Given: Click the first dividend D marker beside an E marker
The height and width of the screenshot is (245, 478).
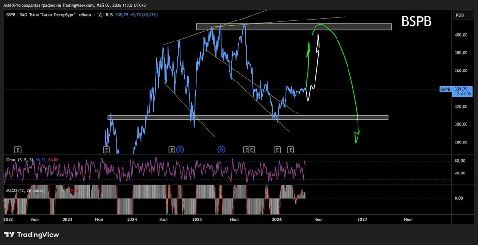Looking at the screenshot, I should click(x=180, y=149).
